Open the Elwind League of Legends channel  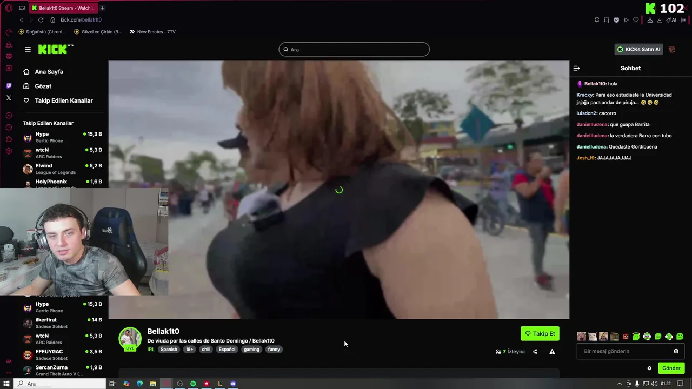pos(62,169)
